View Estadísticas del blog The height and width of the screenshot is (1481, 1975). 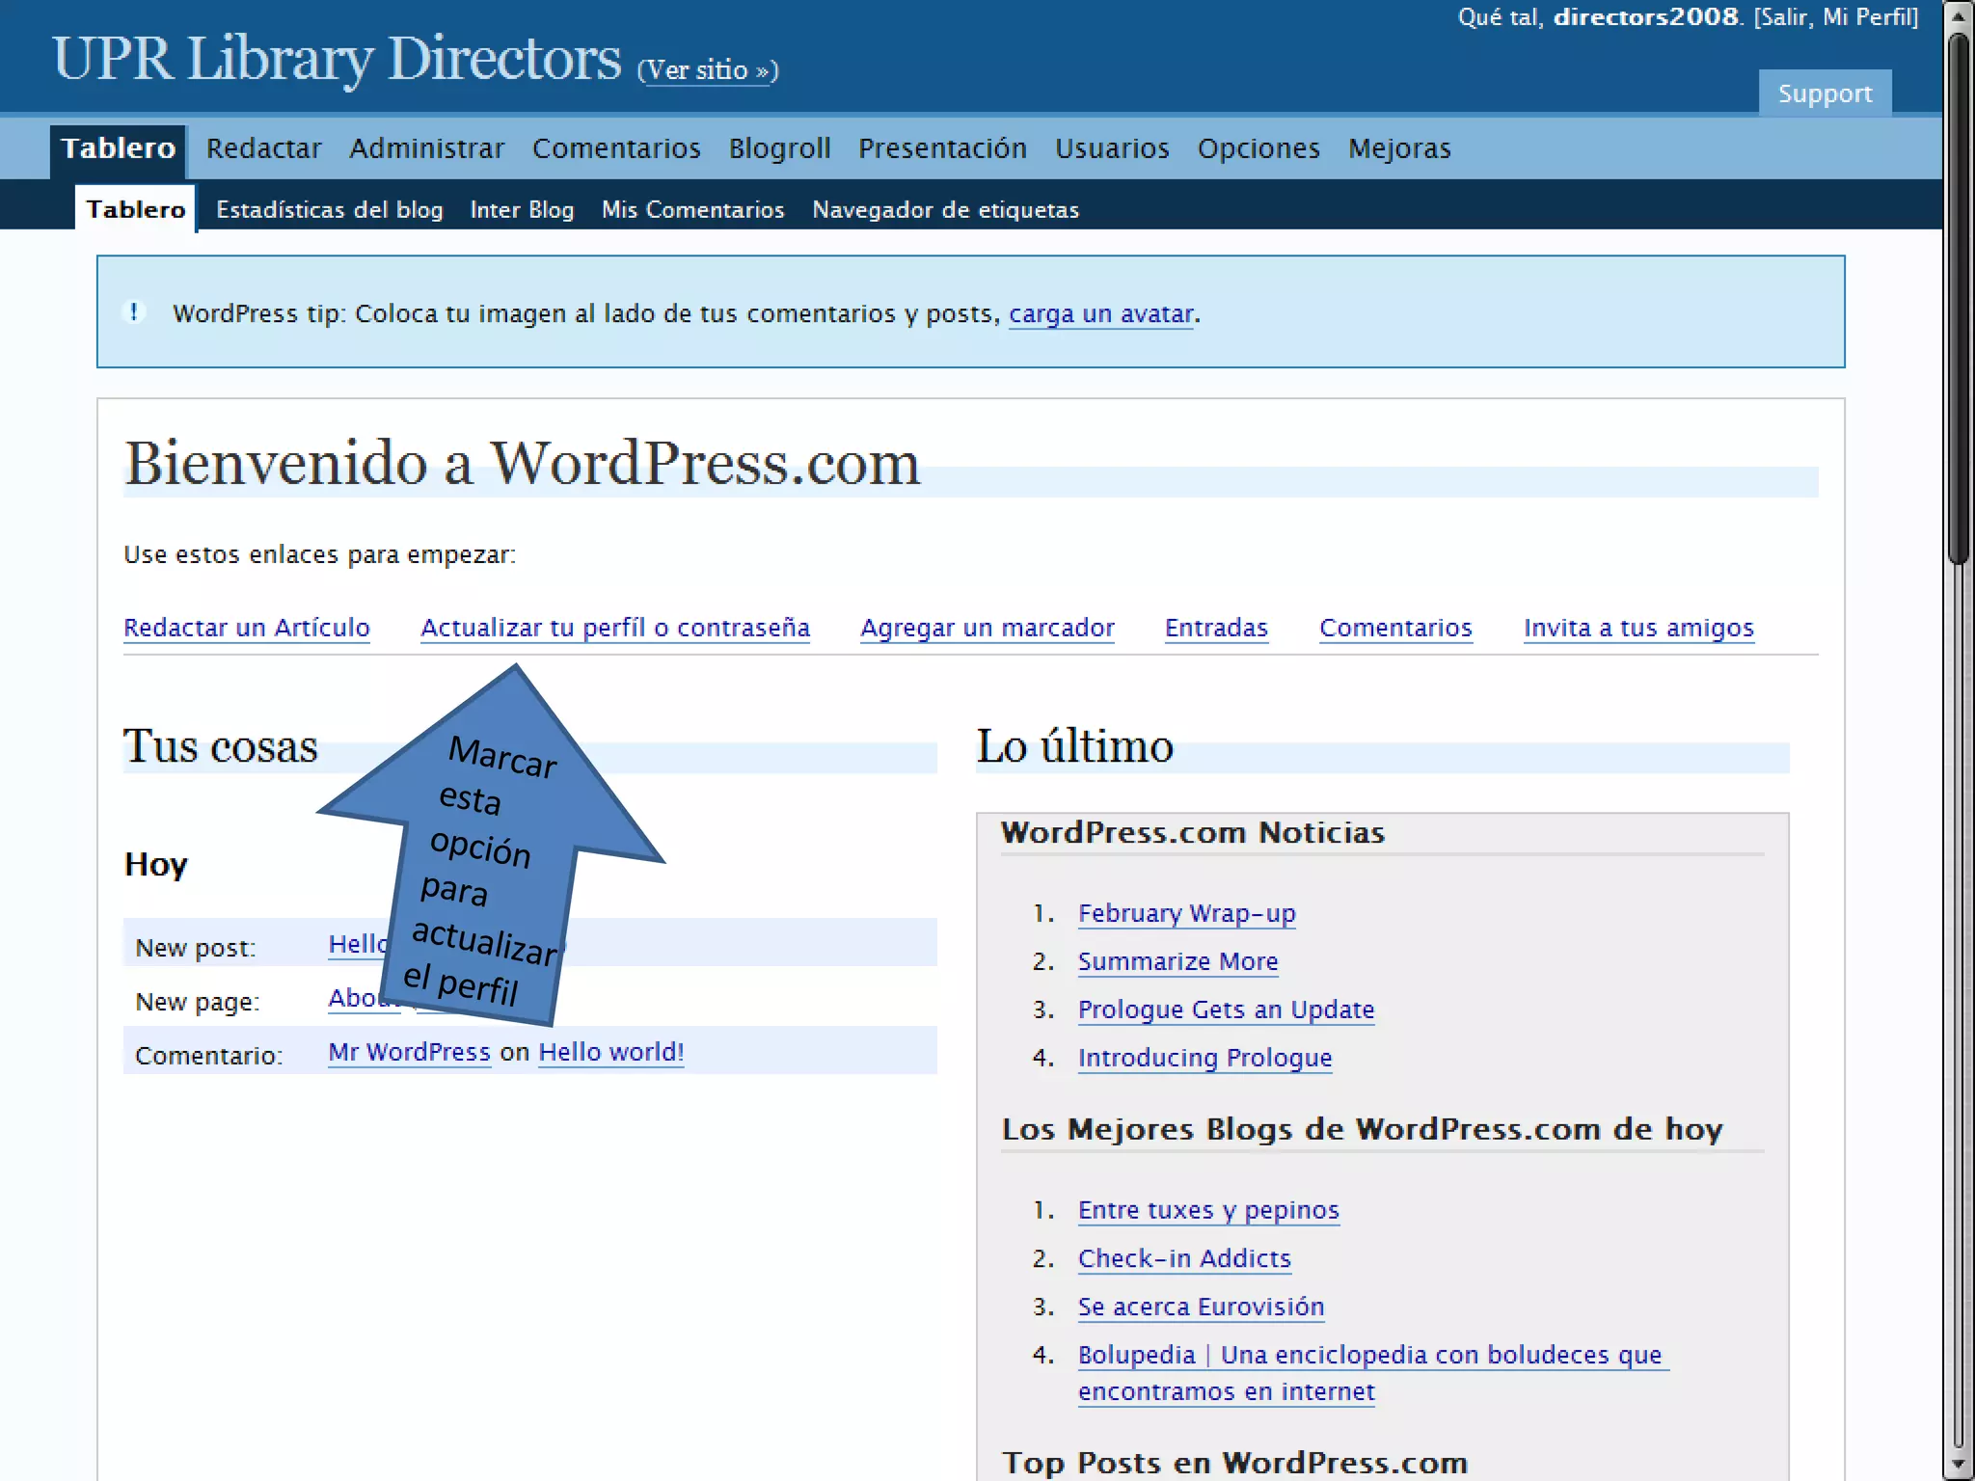click(x=330, y=209)
